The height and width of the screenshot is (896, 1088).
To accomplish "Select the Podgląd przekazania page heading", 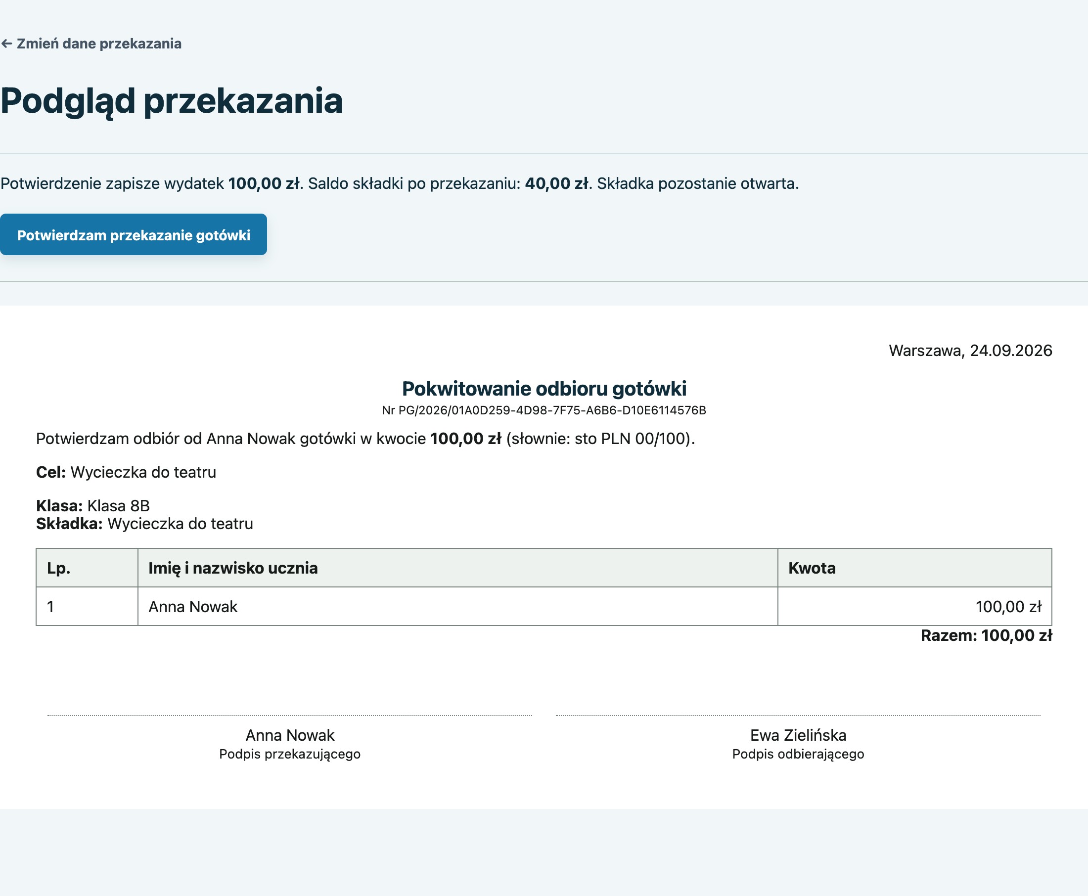I will pyautogui.click(x=171, y=101).
